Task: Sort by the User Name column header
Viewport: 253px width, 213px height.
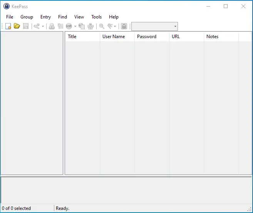Action: point(117,37)
